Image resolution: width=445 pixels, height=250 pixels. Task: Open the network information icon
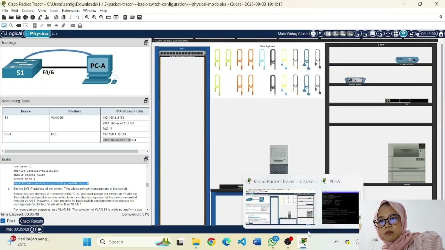[33, 17]
